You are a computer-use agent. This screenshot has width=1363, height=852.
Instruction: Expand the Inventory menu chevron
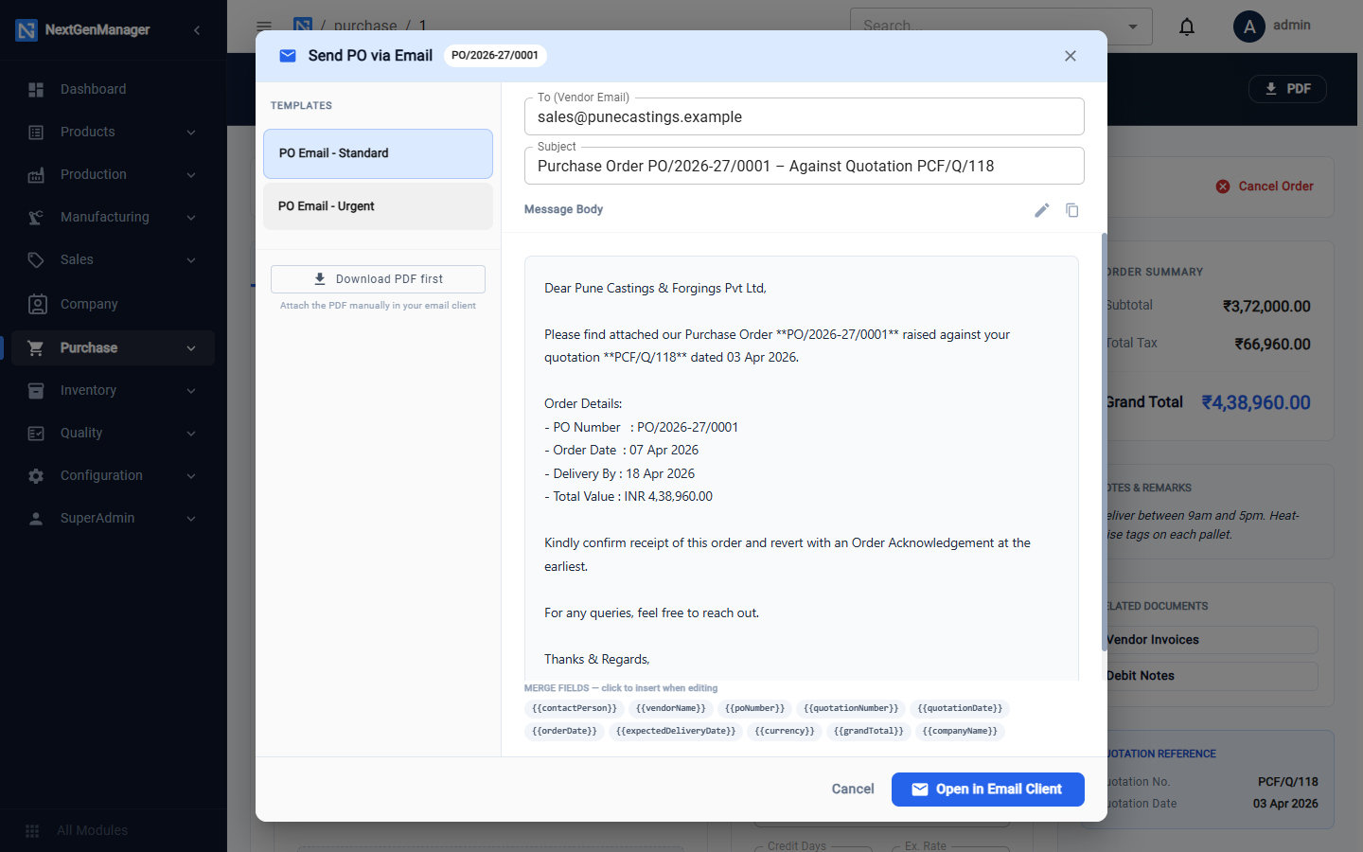pos(191,390)
